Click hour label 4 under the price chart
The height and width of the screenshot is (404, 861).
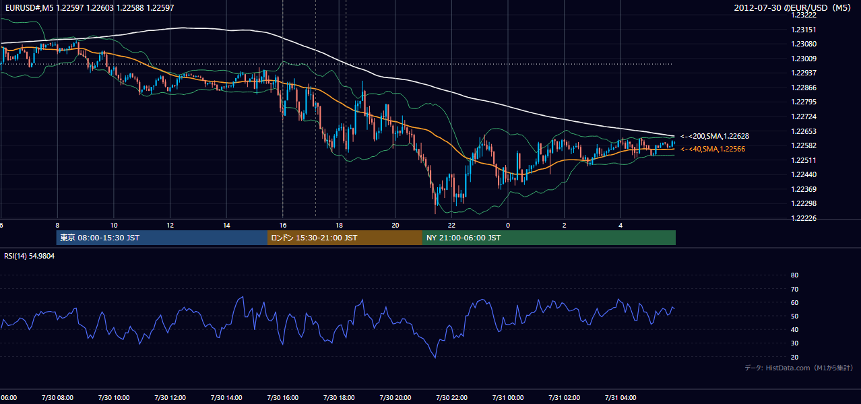click(x=620, y=226)
